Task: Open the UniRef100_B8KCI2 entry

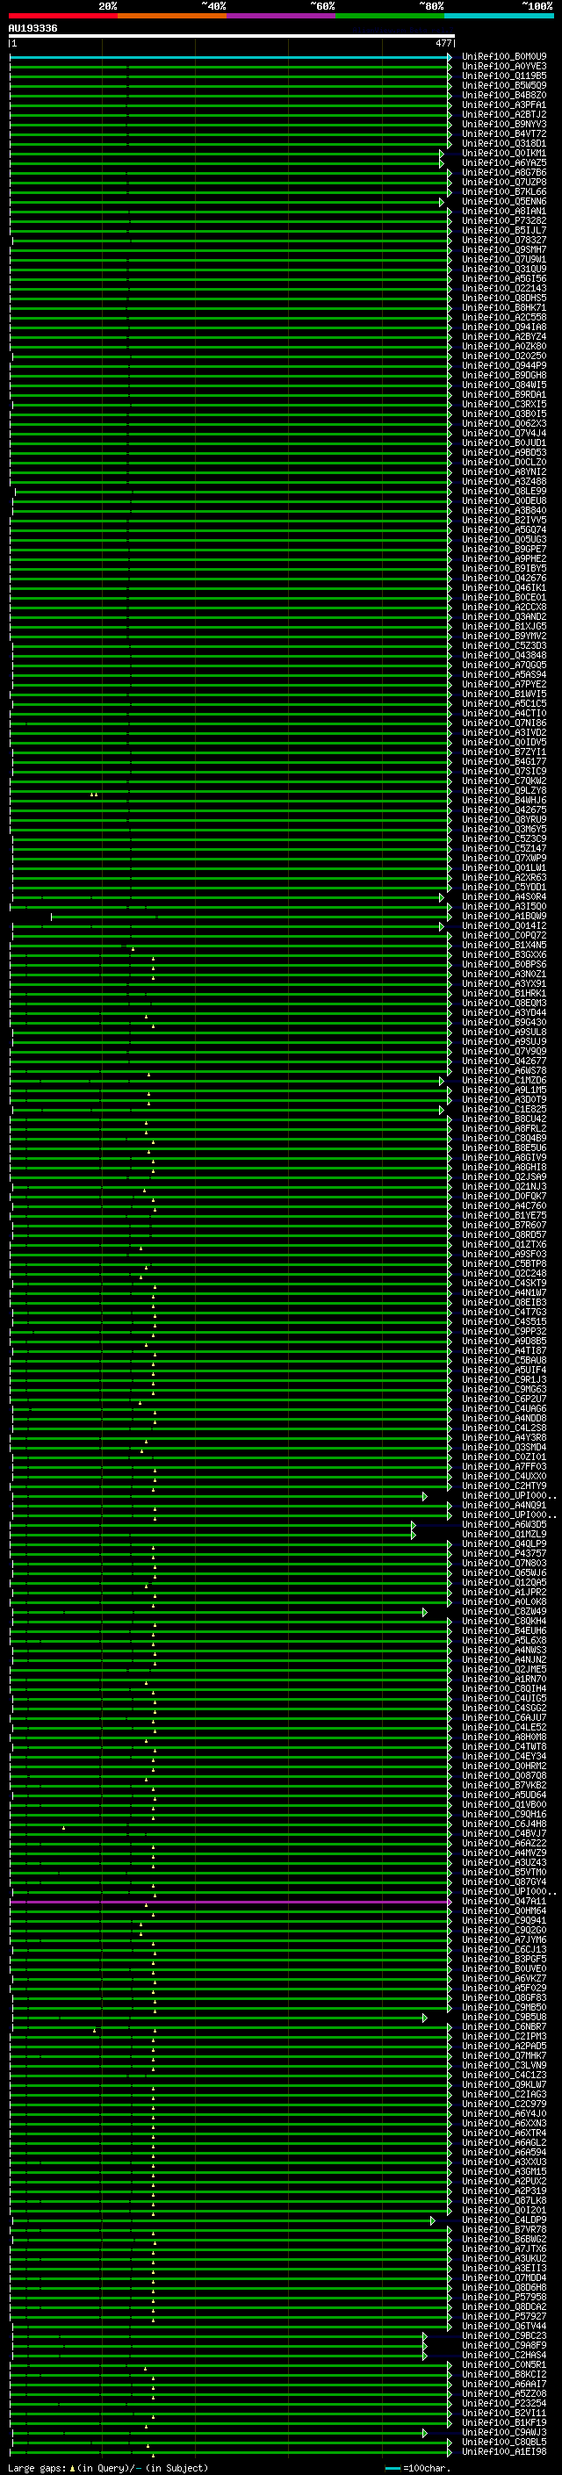Action: coord(504,2374)
